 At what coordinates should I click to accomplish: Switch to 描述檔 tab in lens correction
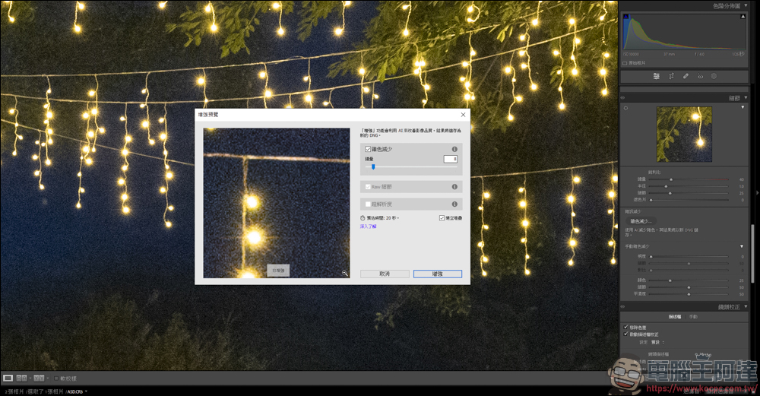(675, 316)
